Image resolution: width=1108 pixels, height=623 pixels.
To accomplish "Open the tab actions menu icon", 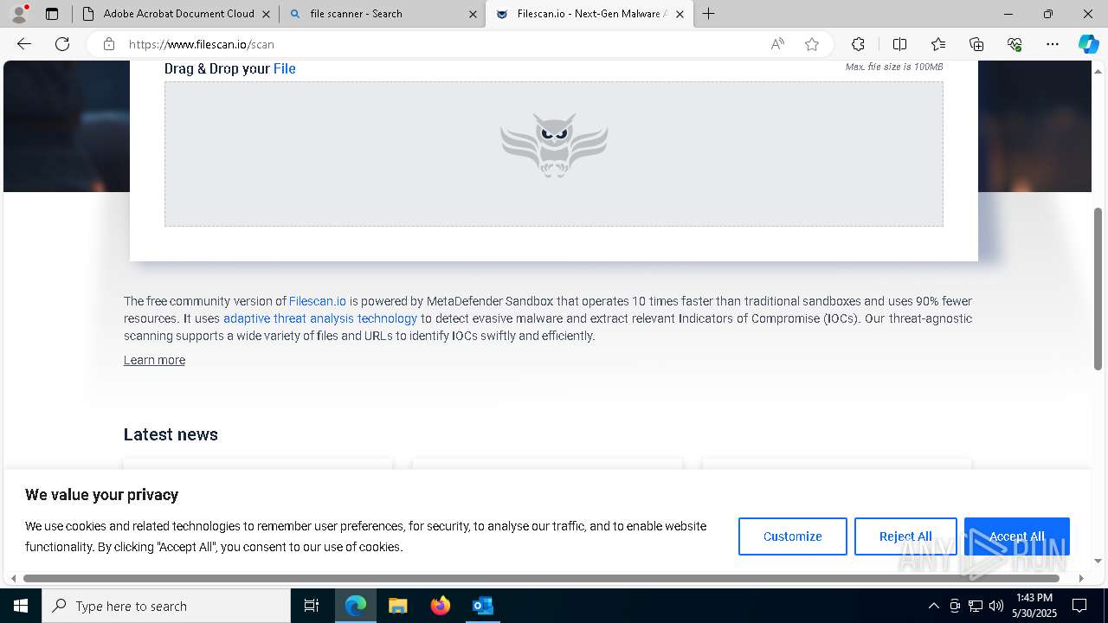I will pyautogui.click(x=52, y=14).
